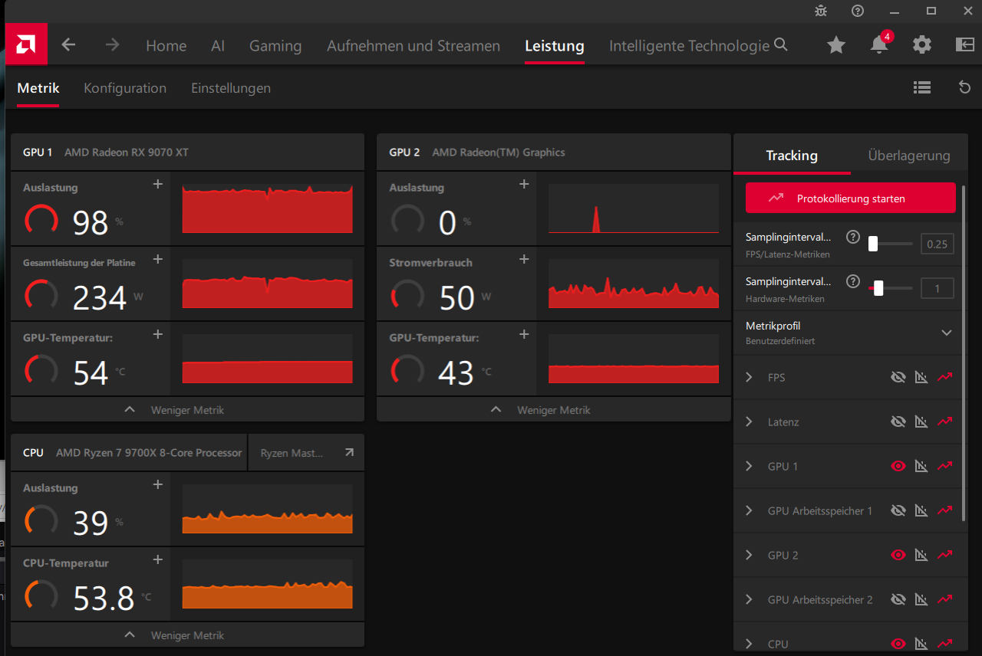The image size is (982, 656).
Task: Show FPS metrics with eye icon
Action: tap(898, 377)
